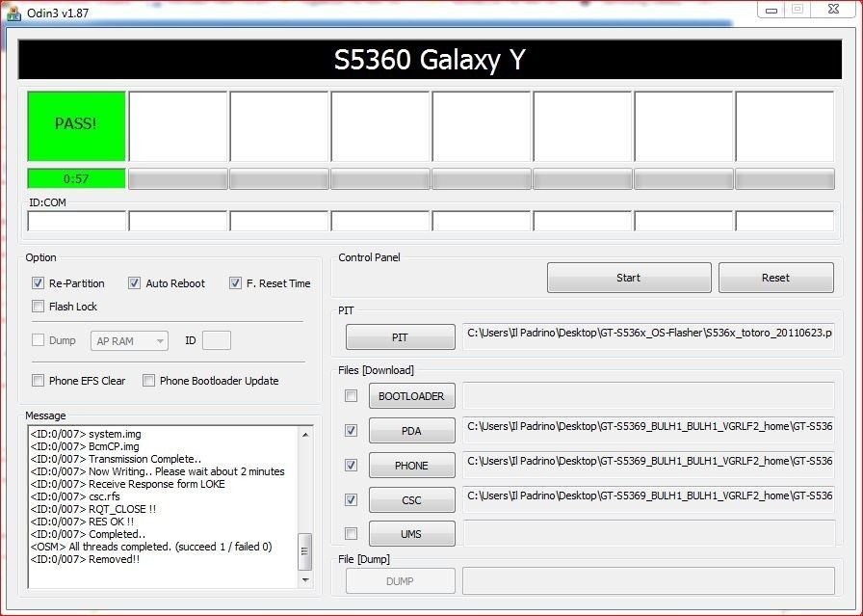Click the CSC file path field
The width and height of the screenshot is (863, 616).
[648, 499]
